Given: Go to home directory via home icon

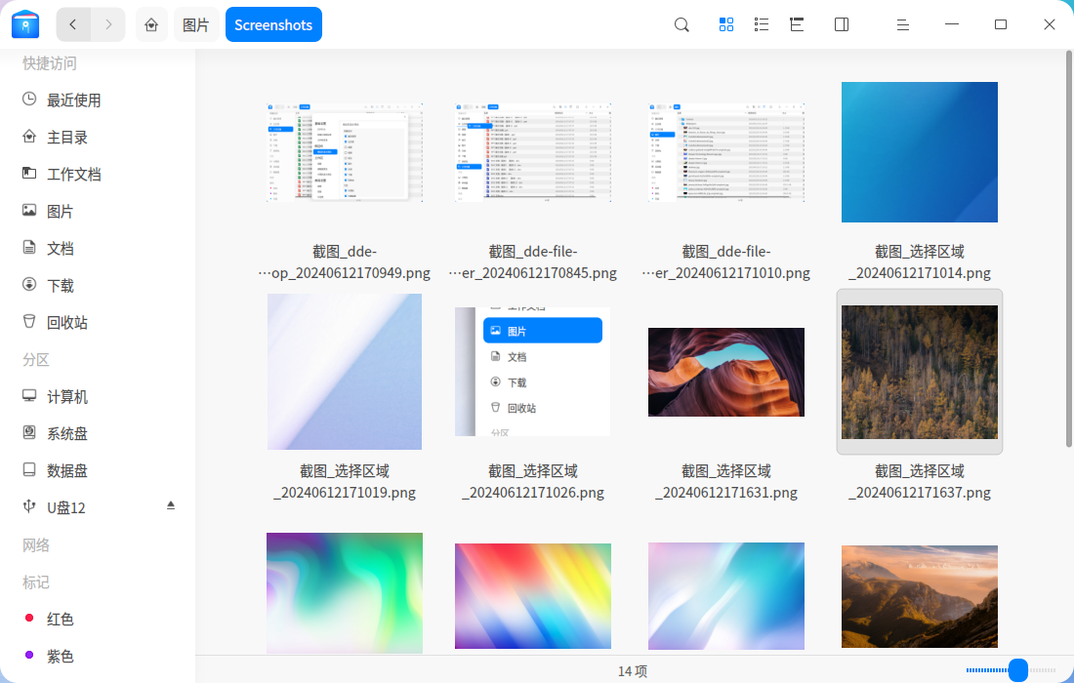Looking at the screenshot, I should (151, 24).
